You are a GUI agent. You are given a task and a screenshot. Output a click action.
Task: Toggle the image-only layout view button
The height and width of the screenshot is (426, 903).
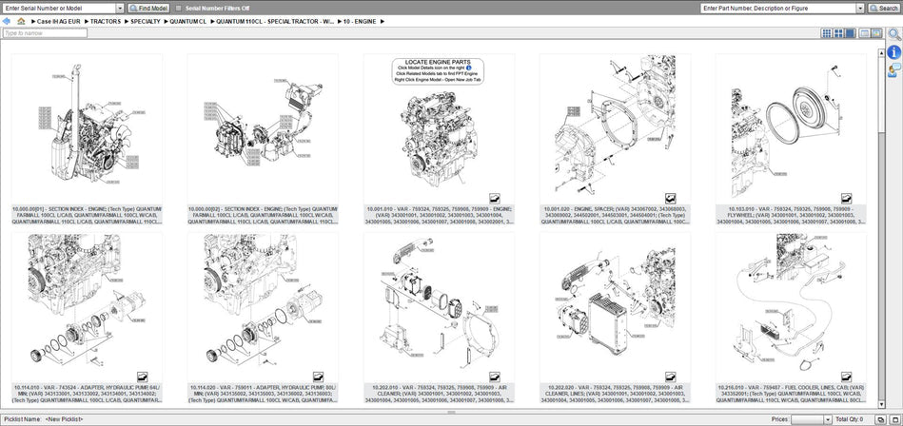click(864, 33)
